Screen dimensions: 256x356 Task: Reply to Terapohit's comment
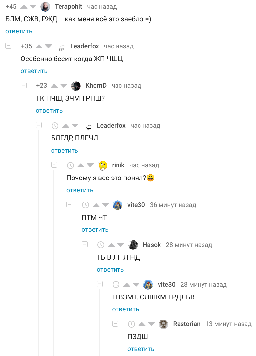(19, 31)
